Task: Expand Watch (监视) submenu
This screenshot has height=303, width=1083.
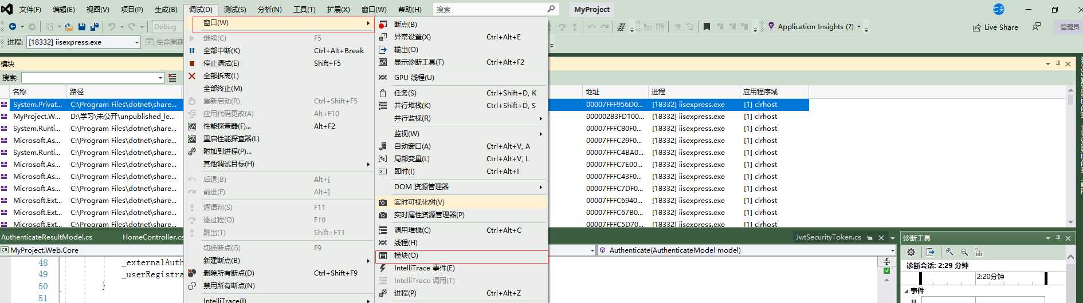Action: [x=462, y=133]
